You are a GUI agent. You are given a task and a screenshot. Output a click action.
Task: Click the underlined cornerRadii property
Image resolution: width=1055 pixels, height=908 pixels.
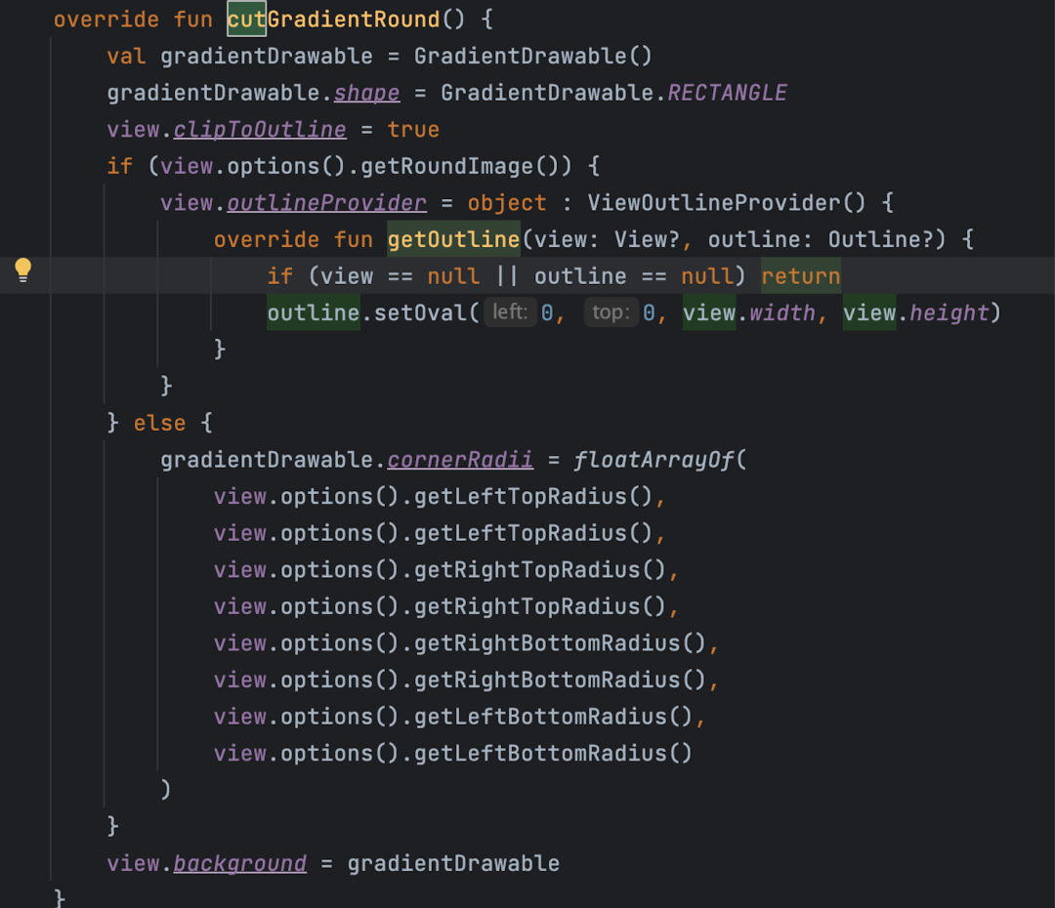pos(459,460)
